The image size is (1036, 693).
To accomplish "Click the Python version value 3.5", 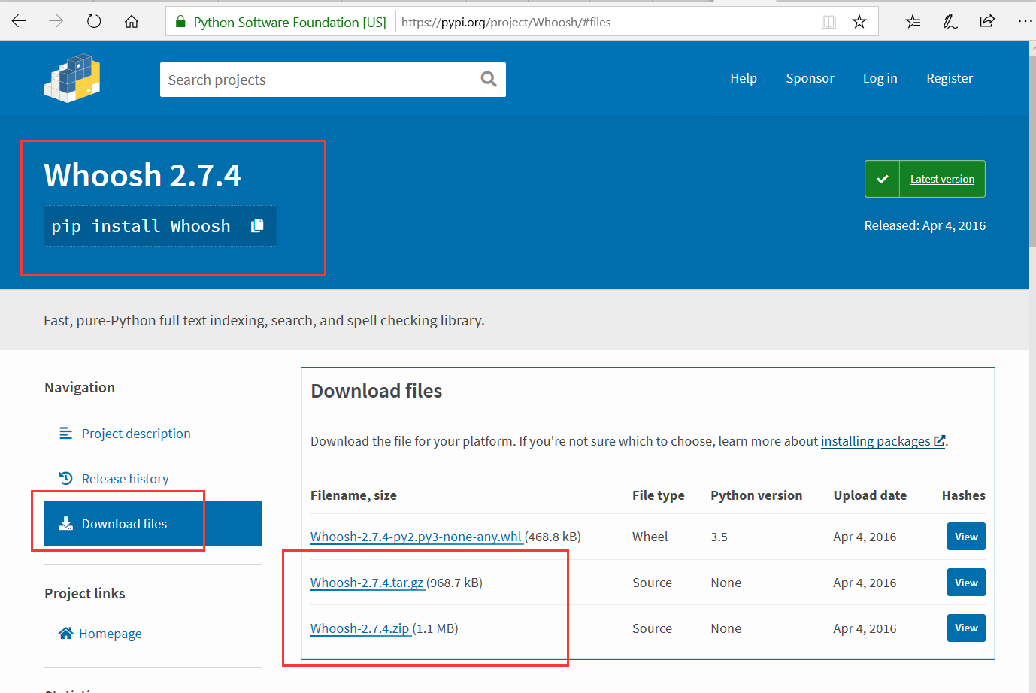I will pyautogui.click(x=719, y=537).
